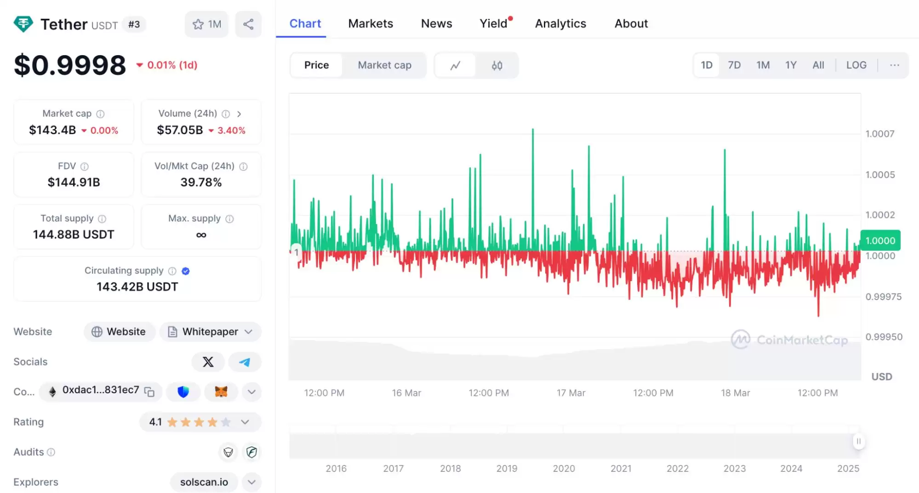Open the Website link
The height and width of the screenshot is (493, 919).
tap(119, 332)
